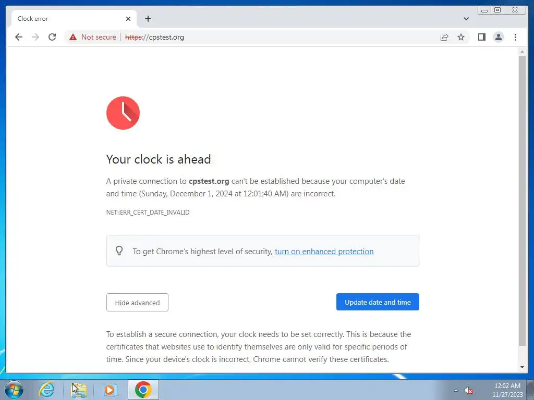The height and width of the screenshot is (400, 534).
Task: Click Update date and time button
Action: pos(378,302)
